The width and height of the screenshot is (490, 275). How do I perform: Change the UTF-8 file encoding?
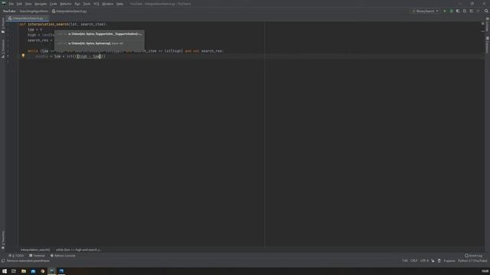pyautogui.click(x=424, y=260)
